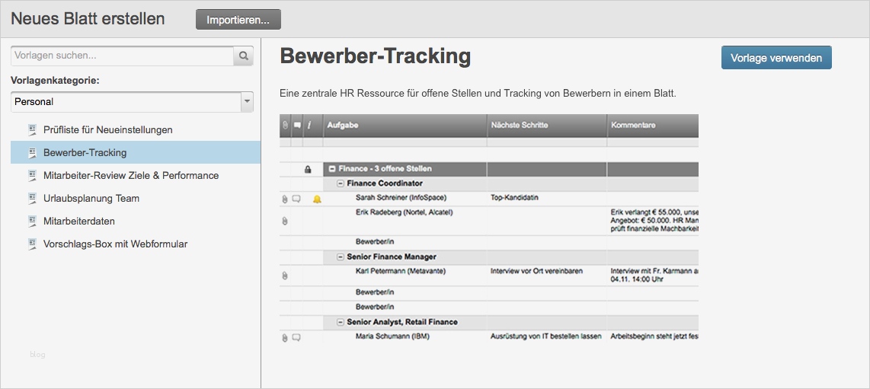
Task: Click the Nächste Schritte column header
Action: (x=547, y=126)
